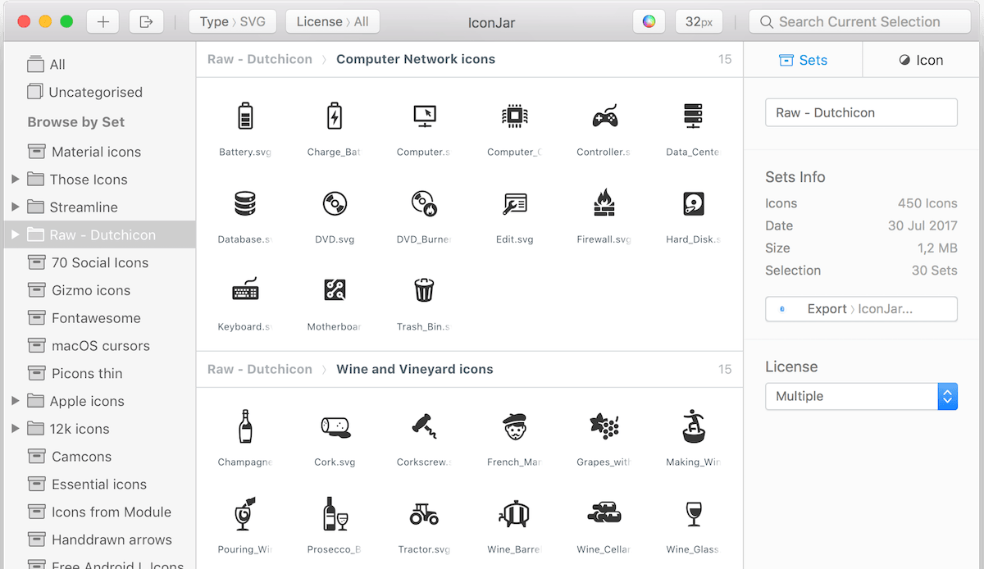Image resolution: width=984 pixels, height=569 pixels.
Task: Toggle the Raw - Dutchicon folder disclosure triangle
Action: coord(15,234)
